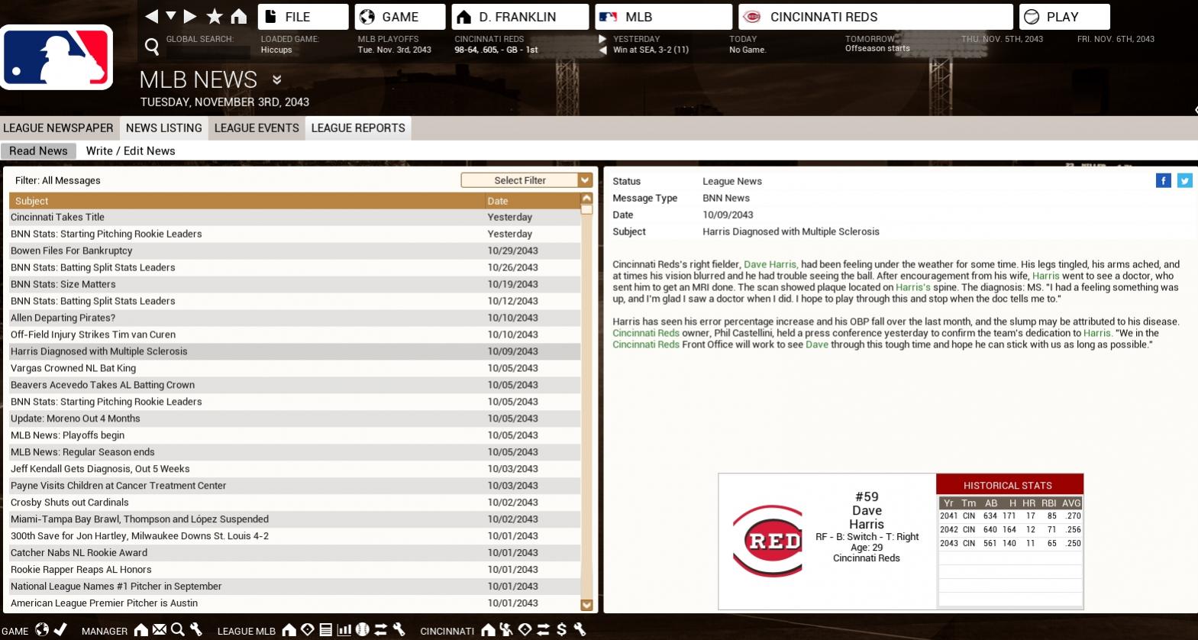The width and height of the screenshot is (1198, 640).
Task: Share the article on Facebook
Action: tap(1163, 180)
